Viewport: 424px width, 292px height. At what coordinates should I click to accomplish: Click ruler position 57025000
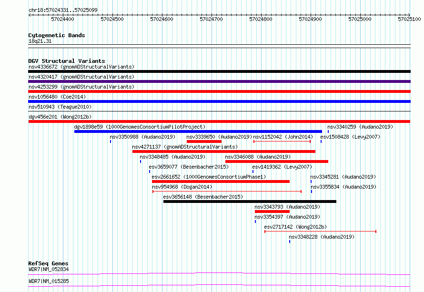click(x=360, y=19)
